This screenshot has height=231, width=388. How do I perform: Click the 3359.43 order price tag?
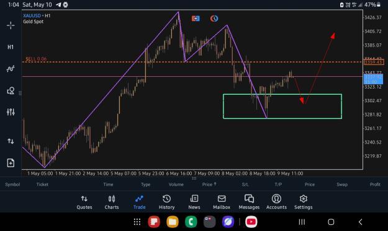pyautogui.click(x=374, y=62)
